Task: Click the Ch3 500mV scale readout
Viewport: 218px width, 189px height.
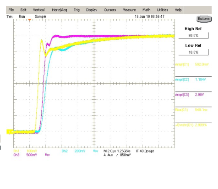Action: pos(25,155)
